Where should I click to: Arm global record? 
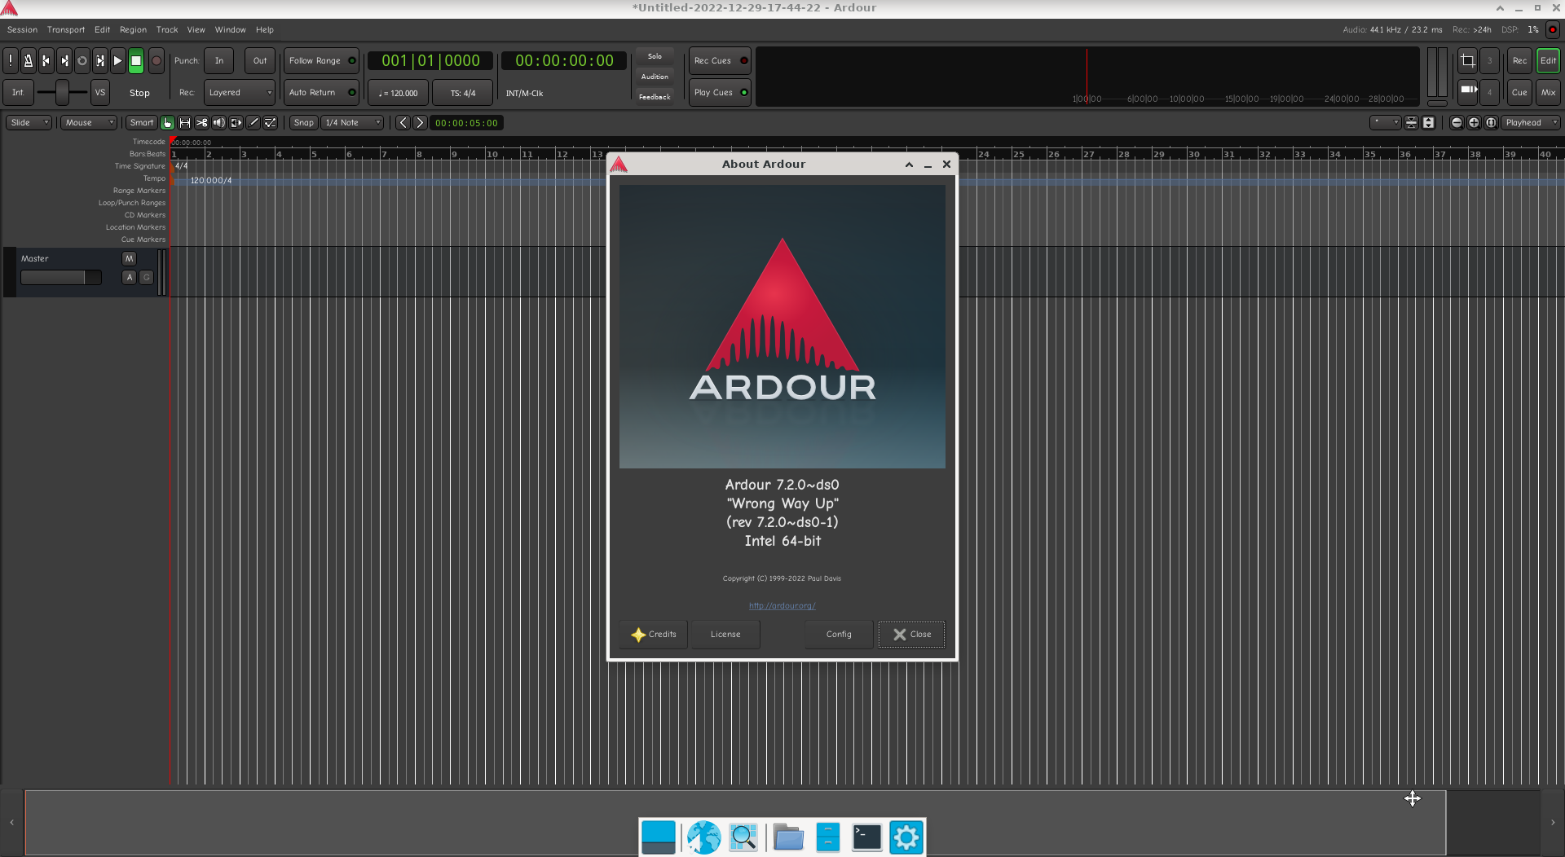[x=156, y=60]
